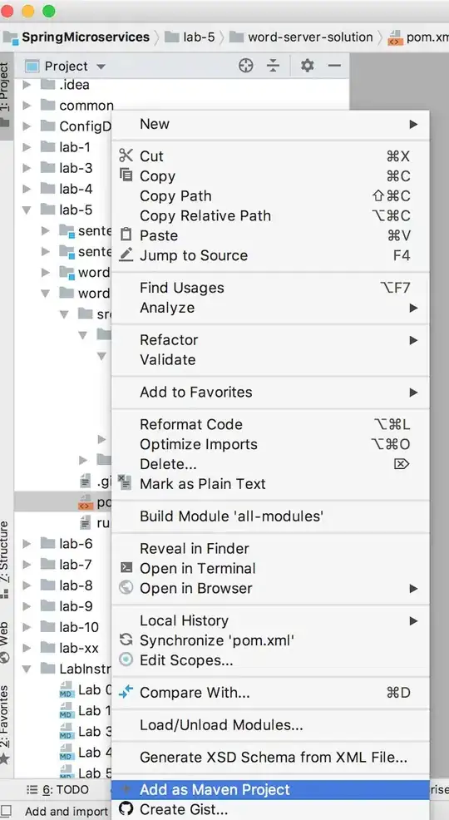This screenshot has width=449, height=820.
Task: Expand the lab-6 folder
Action: pos(27,544)
